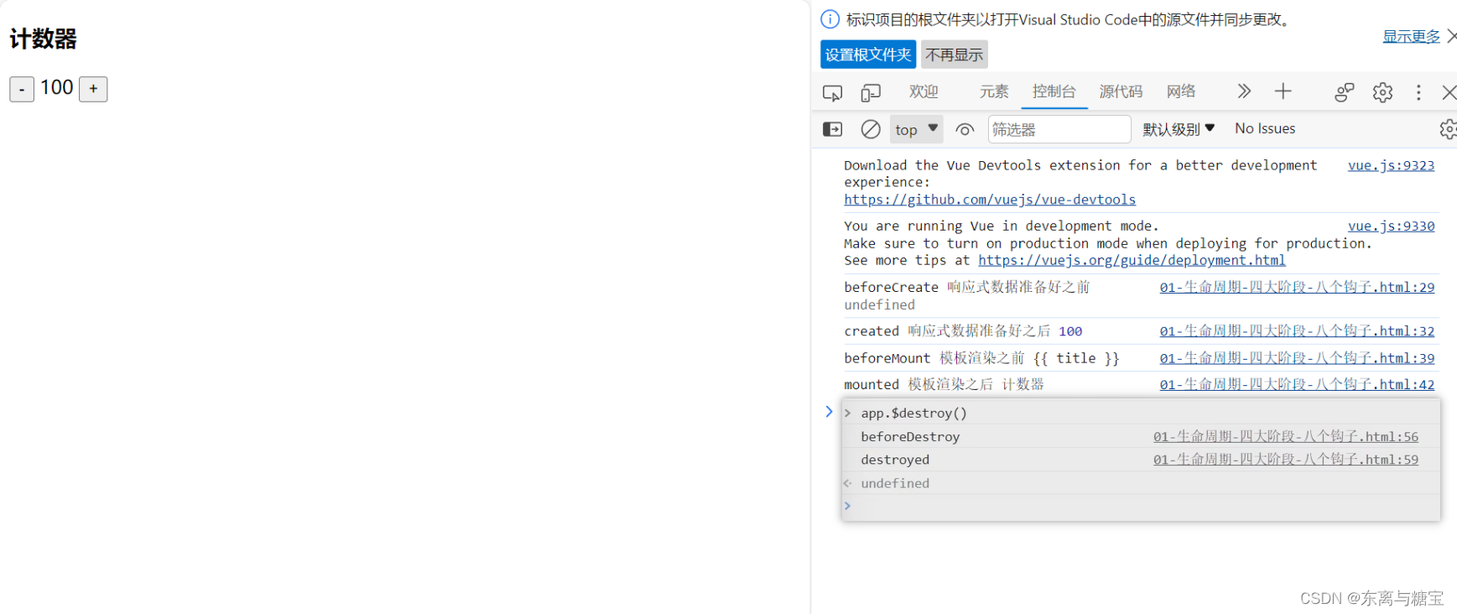Click the counter value 100

pyautogui.click(x=57, y=87)
